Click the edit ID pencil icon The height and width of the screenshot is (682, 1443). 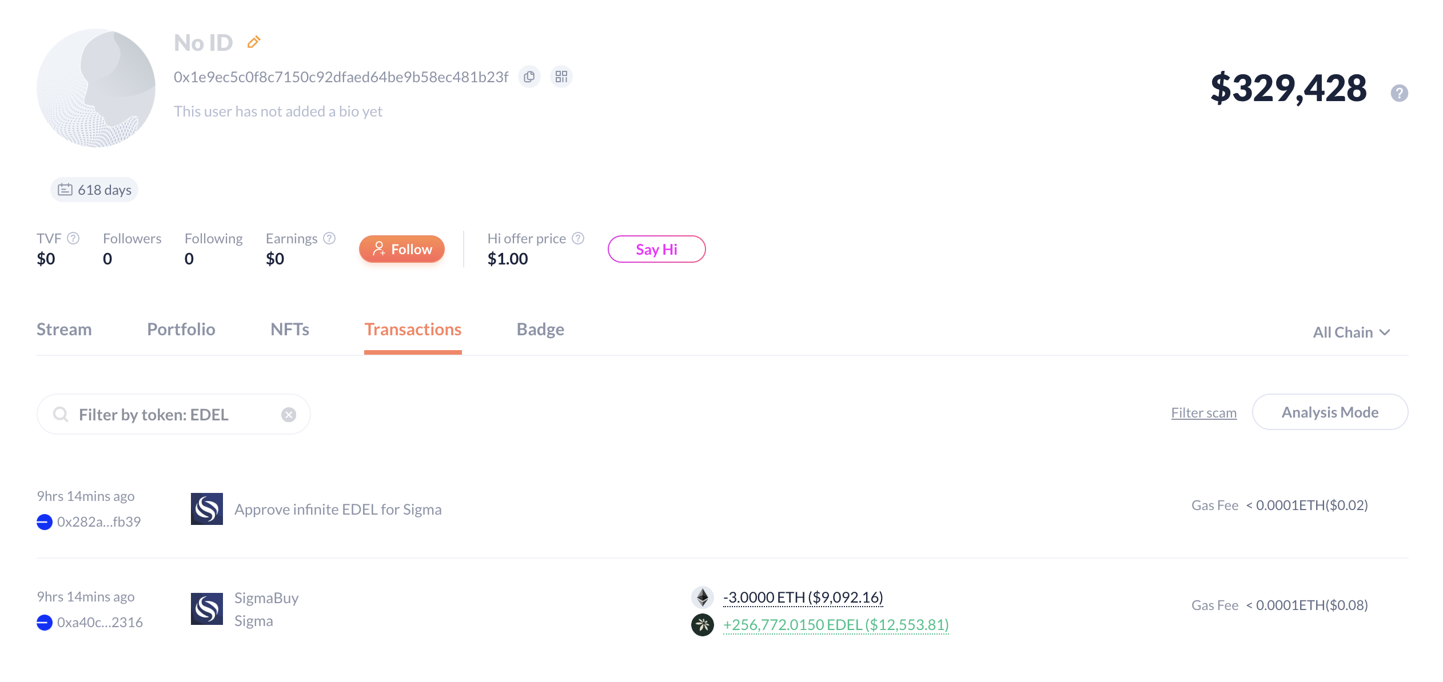click(254, 42)
